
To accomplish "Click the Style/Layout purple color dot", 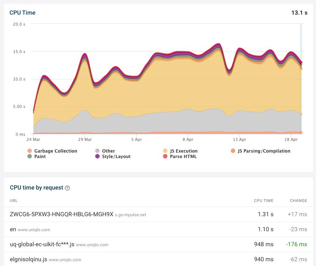I will [x=97, y=156].
